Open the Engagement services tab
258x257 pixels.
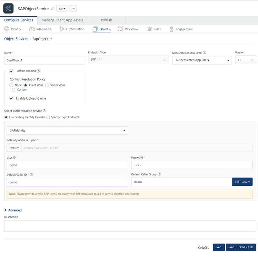tap(181, 29)
